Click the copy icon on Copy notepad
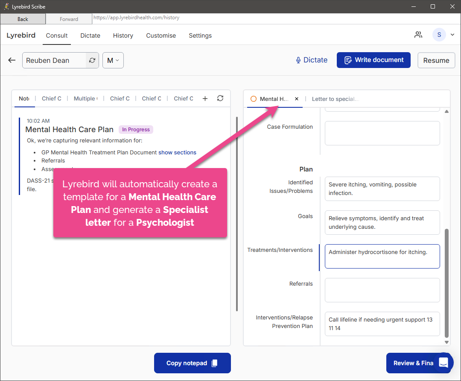Image resolution: width=461 pixels, height=381 pixels. (x=215, y=363)
